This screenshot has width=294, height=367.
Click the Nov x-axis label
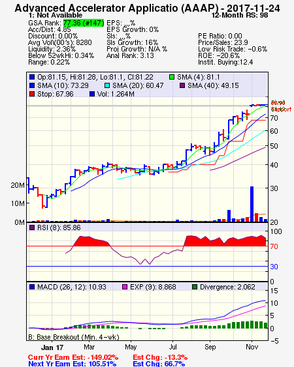252,347
